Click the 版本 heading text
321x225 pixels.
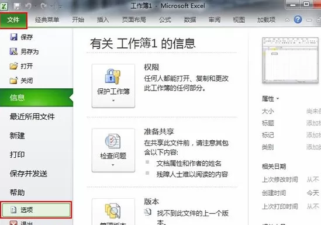(151, 202)
